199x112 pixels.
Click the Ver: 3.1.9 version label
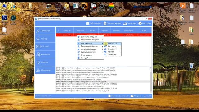click(x=147, y=96)
